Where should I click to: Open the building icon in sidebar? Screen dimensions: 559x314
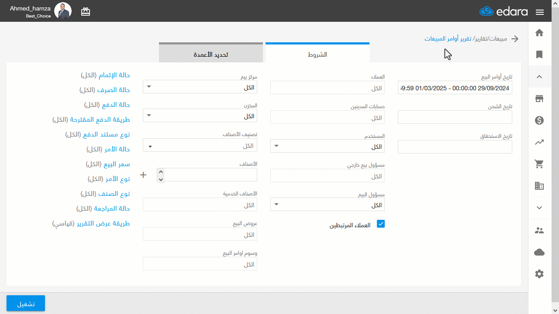point(539,186)
